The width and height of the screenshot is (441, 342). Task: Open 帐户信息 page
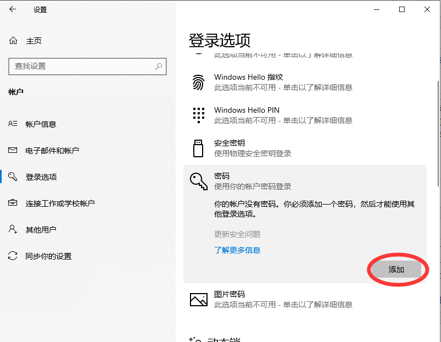pyautogui.click(x=41, y=124)
